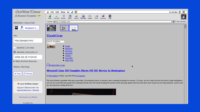
Task: Click the Images toolbar icon
Action: click(90, 16)
